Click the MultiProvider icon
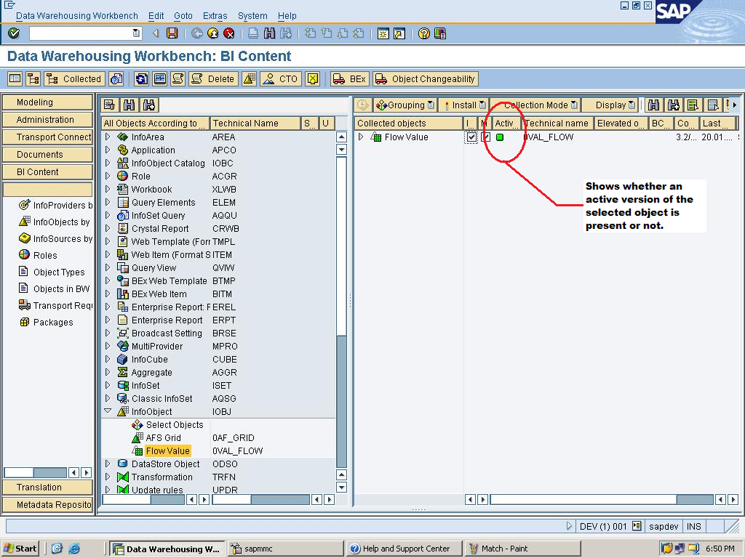The height and width of the screenshot is (558, 745). click(122, 347)
